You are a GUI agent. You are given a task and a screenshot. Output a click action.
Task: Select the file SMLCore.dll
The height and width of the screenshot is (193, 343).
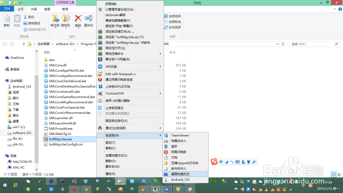pos(55,65)
